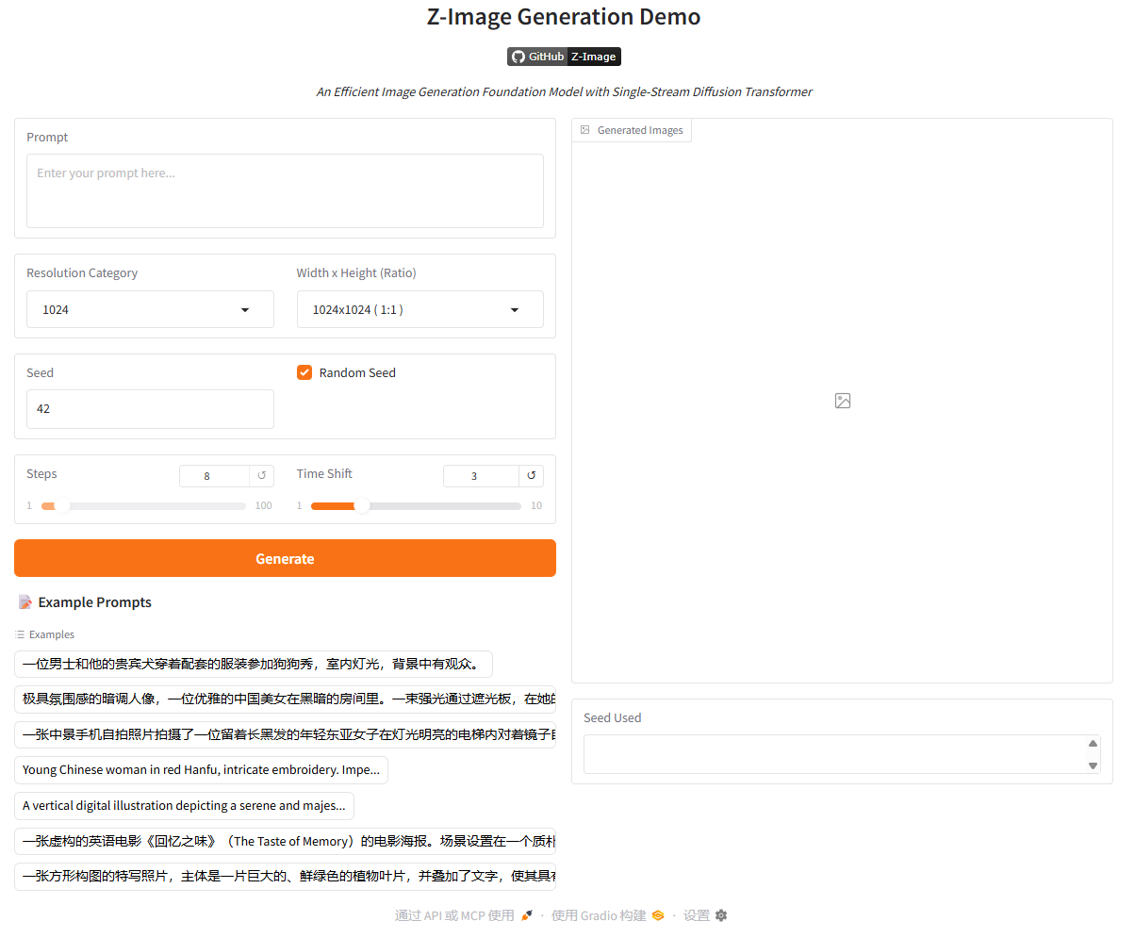Screen dimensions: 1135x938
Task: Reset the Time Shift value using its refresh icon
Action: point(532,475)
